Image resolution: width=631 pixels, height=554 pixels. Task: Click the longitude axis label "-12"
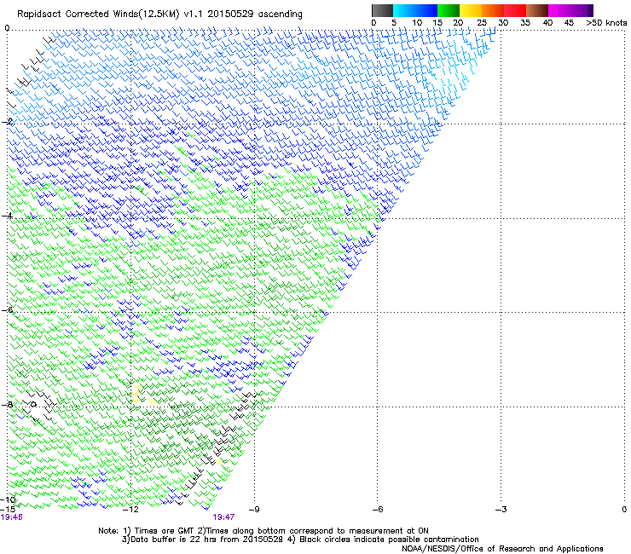(x=130, y=510)
